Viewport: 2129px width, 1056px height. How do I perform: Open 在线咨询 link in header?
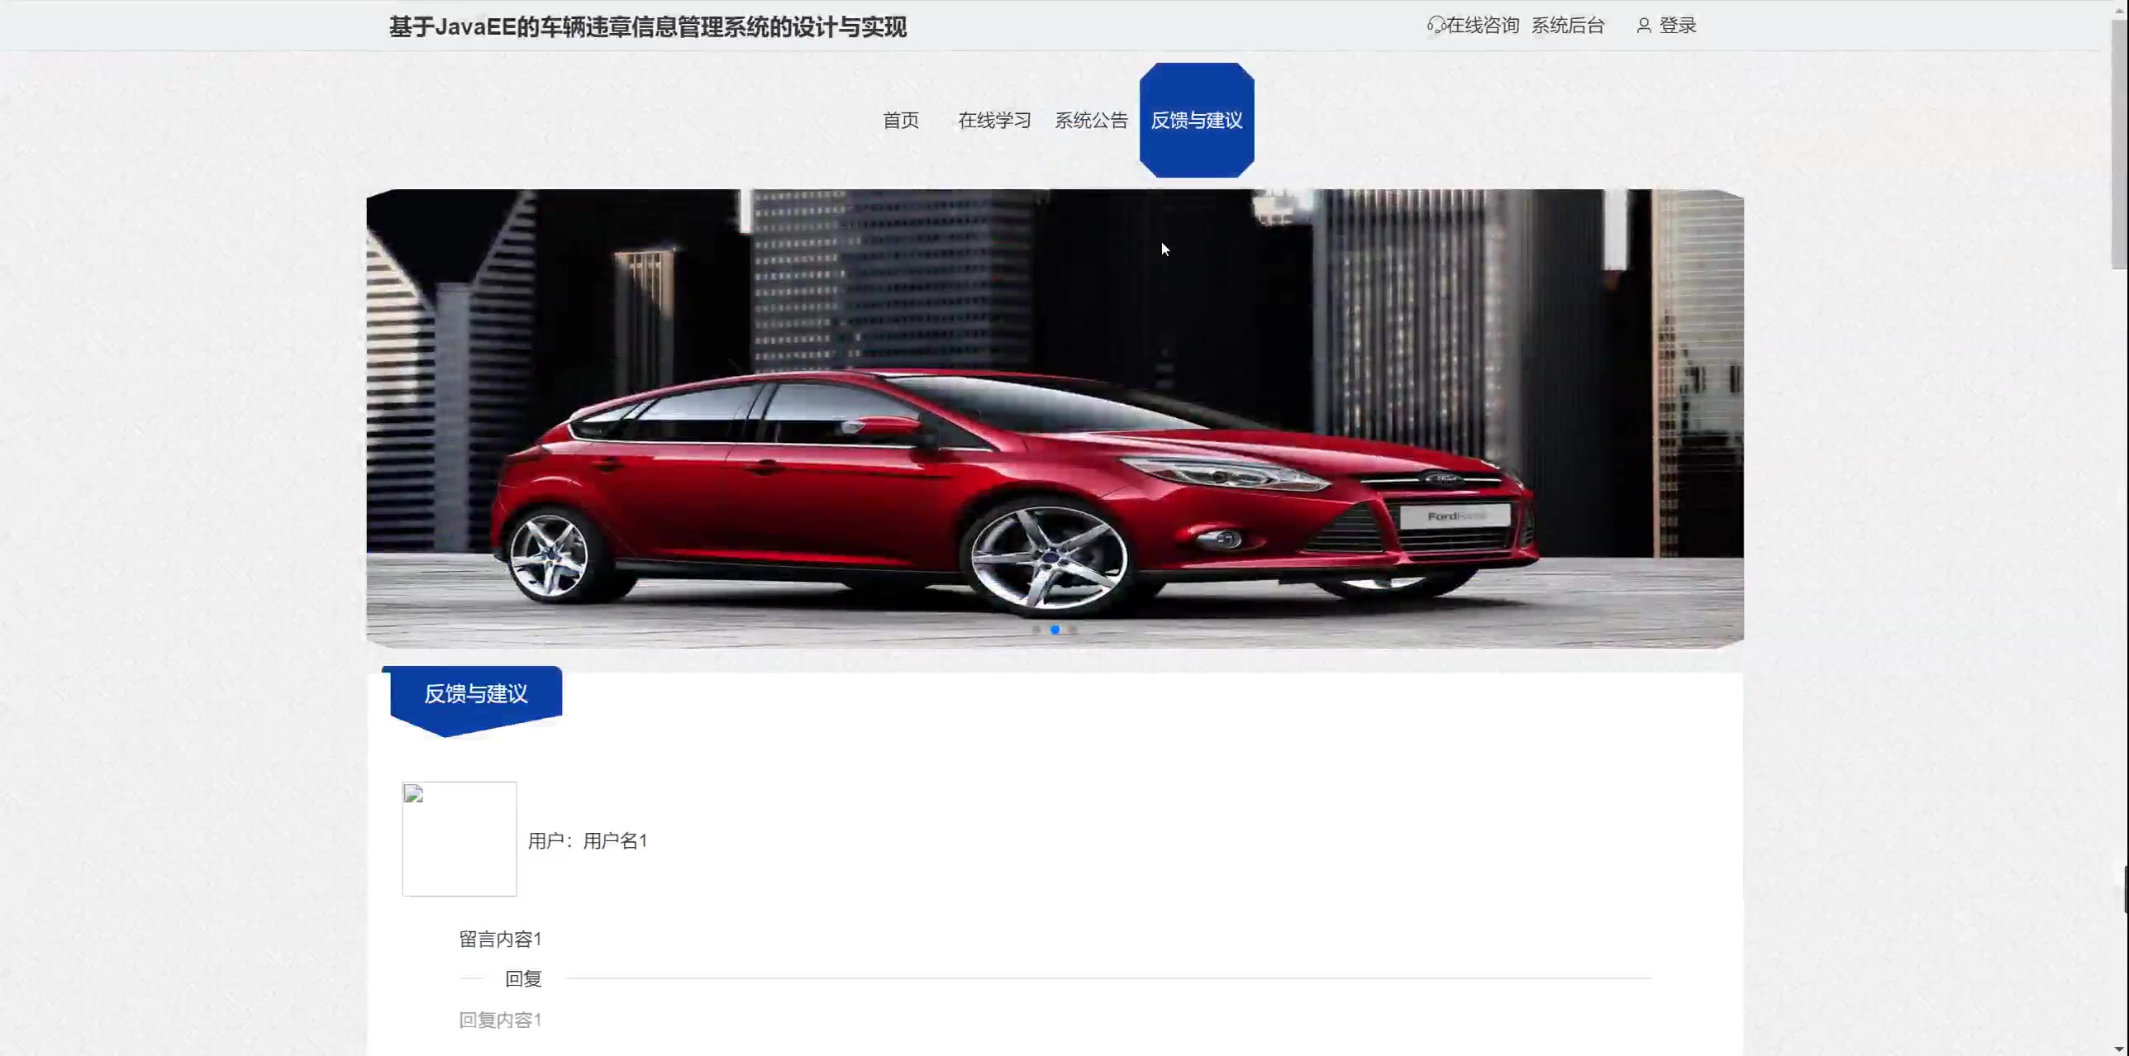coord(1483,26)
